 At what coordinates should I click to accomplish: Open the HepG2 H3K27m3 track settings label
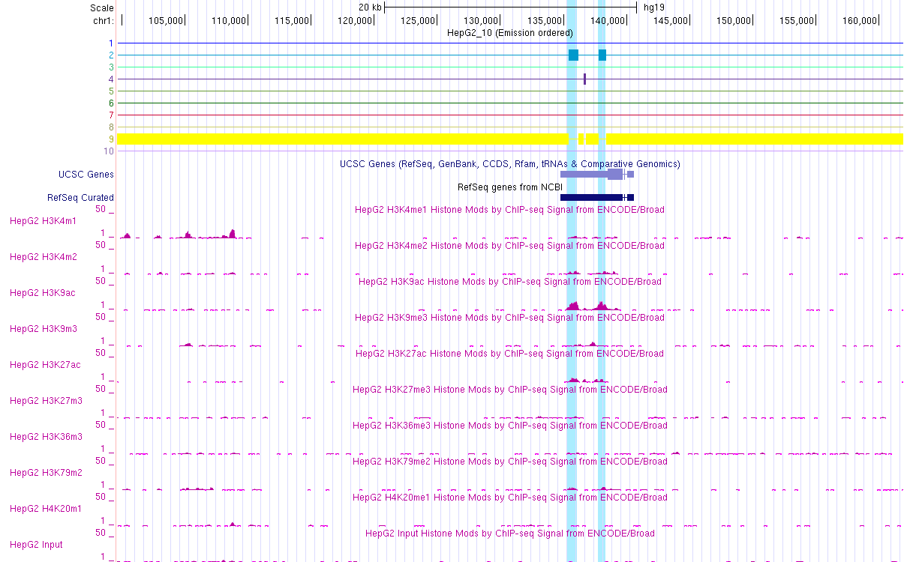point(45,401)
